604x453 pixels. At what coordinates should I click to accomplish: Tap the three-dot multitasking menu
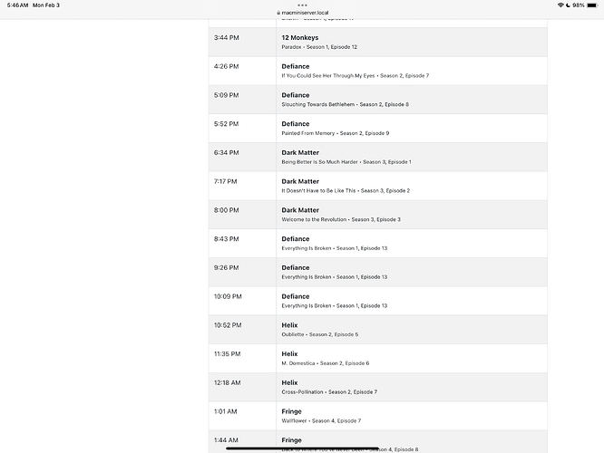pyautogui.click(x=302, y=5)
